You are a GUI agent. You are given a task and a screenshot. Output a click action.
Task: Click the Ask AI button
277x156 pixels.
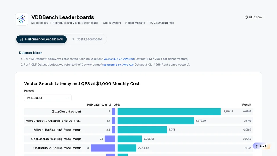point(262,146)
